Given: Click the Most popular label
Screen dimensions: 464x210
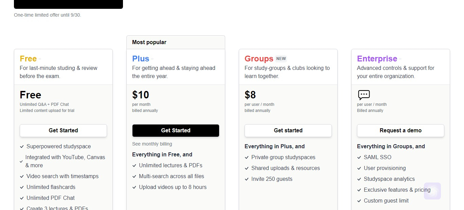Looking at the screenshot, I should (x=149, y=42).
